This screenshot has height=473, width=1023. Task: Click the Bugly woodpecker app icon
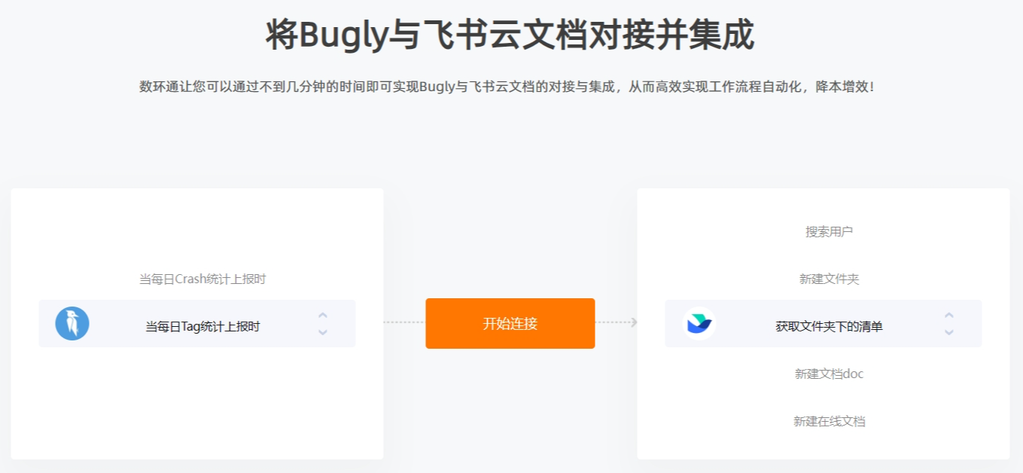[72, 324]
